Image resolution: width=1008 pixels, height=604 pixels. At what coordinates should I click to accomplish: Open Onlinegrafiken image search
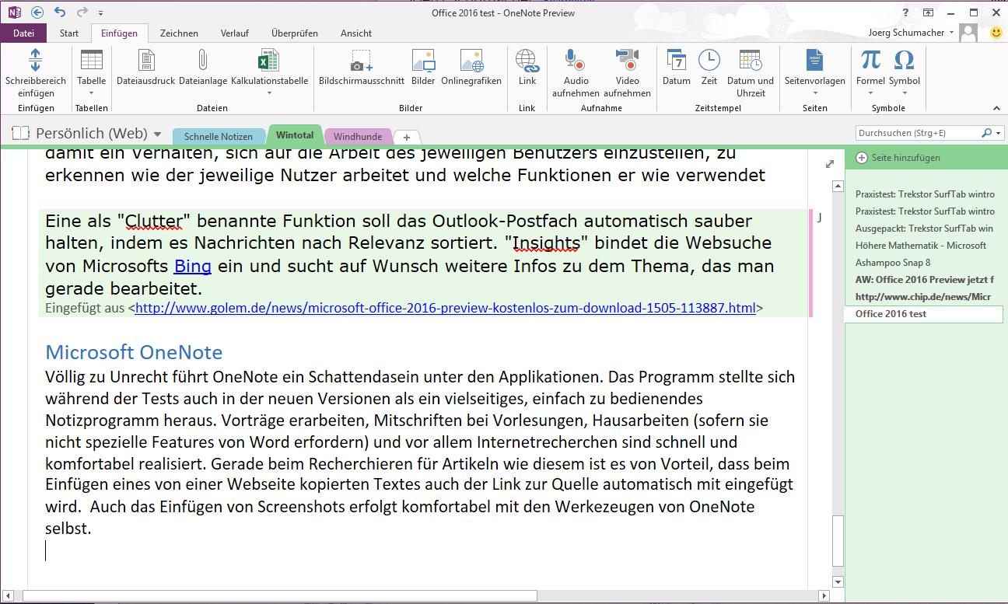click(471, 60)
